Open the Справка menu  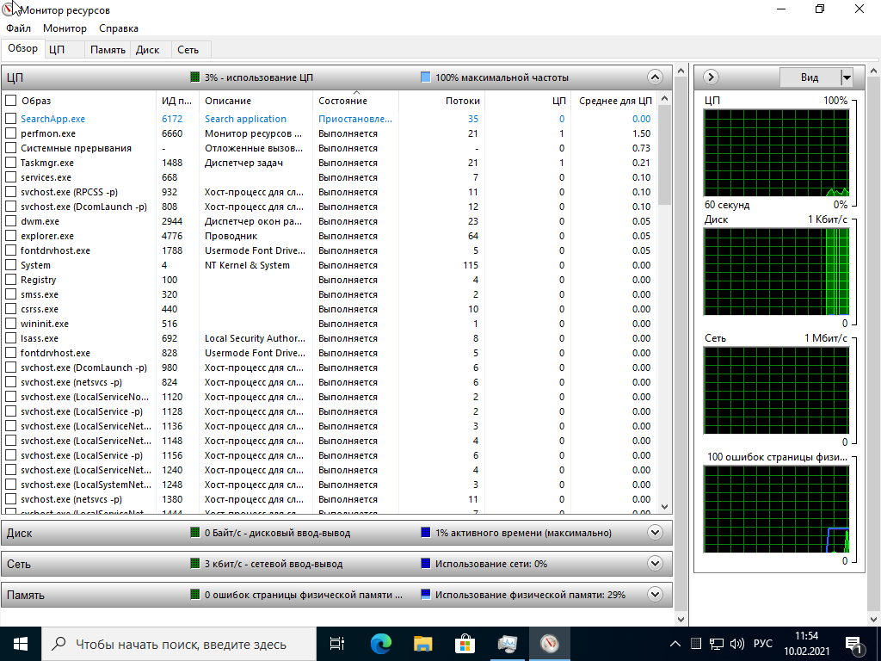pos(119,28)
